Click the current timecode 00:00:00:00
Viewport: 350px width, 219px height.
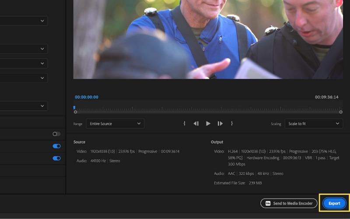point(86,97)
